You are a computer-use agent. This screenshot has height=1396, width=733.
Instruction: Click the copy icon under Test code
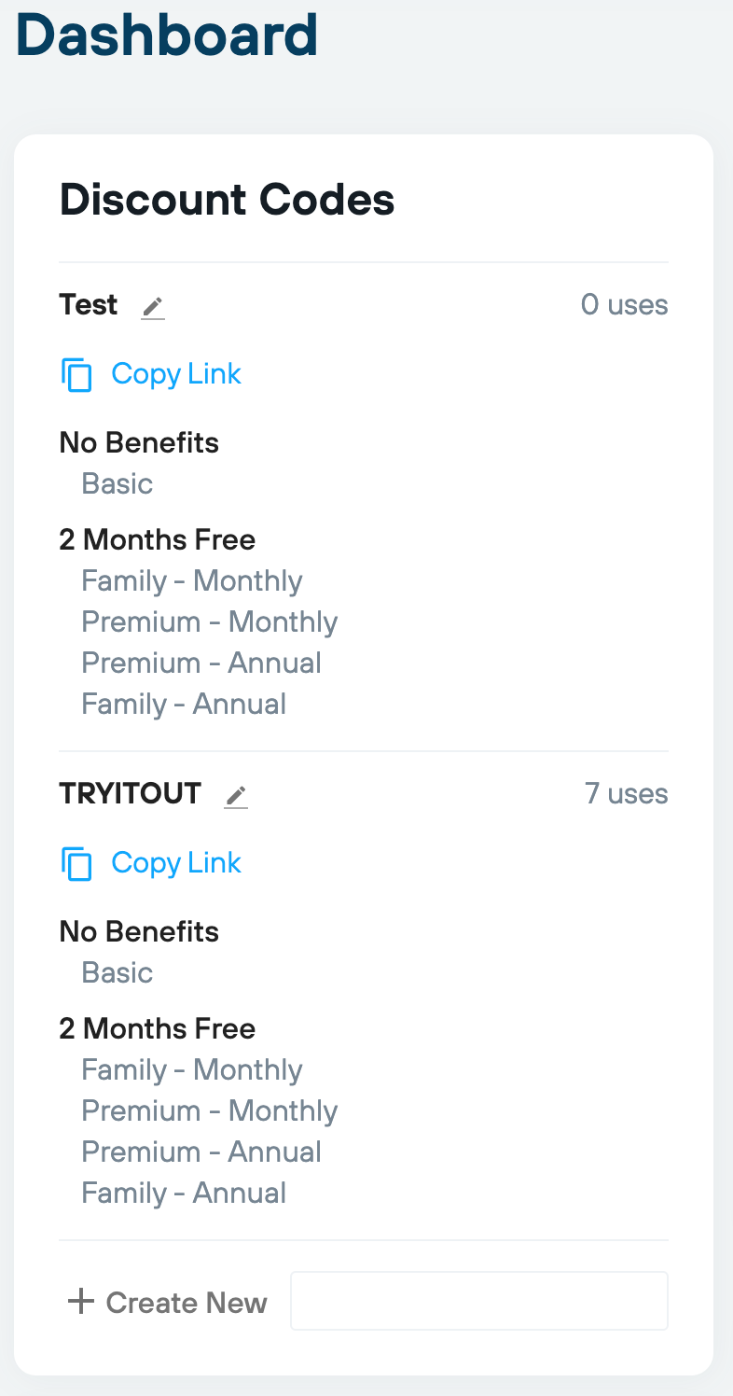click(77, 374)
